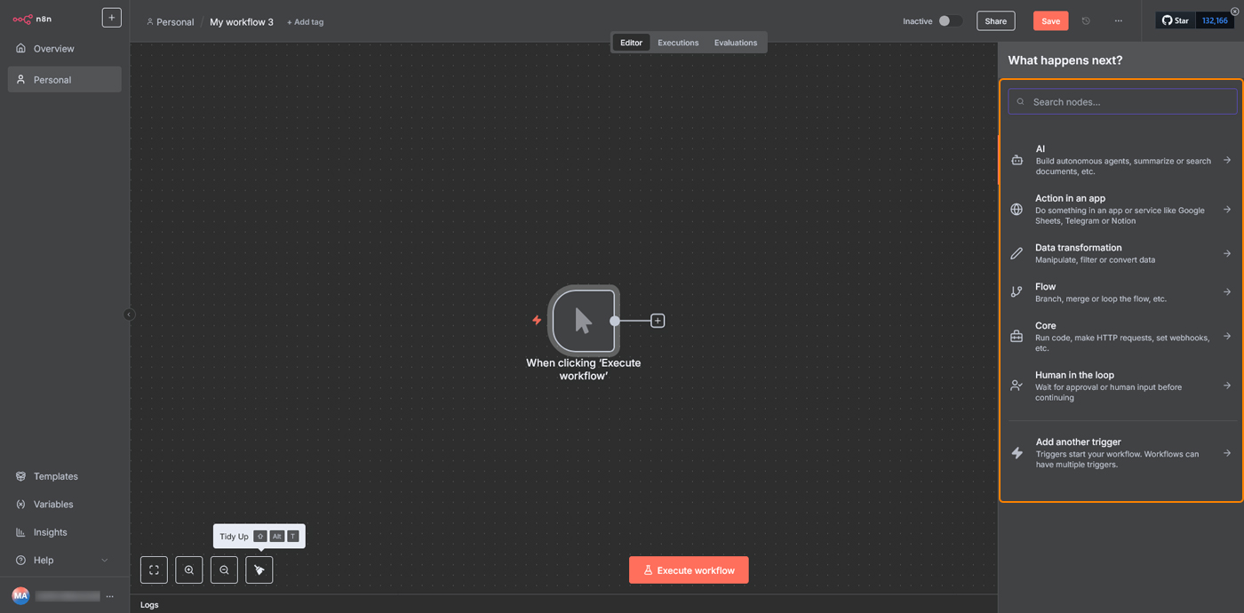Open the Flow nodes category

click(x=1121, y=292)
